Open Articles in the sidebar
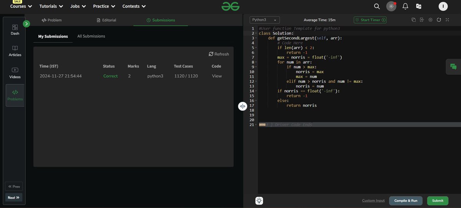The height and width of the screenshot is (208, 461). click(15, 52)
